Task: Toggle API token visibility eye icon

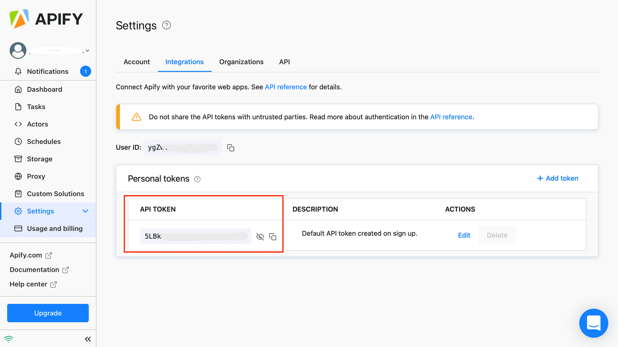Action: coord(260,237)
